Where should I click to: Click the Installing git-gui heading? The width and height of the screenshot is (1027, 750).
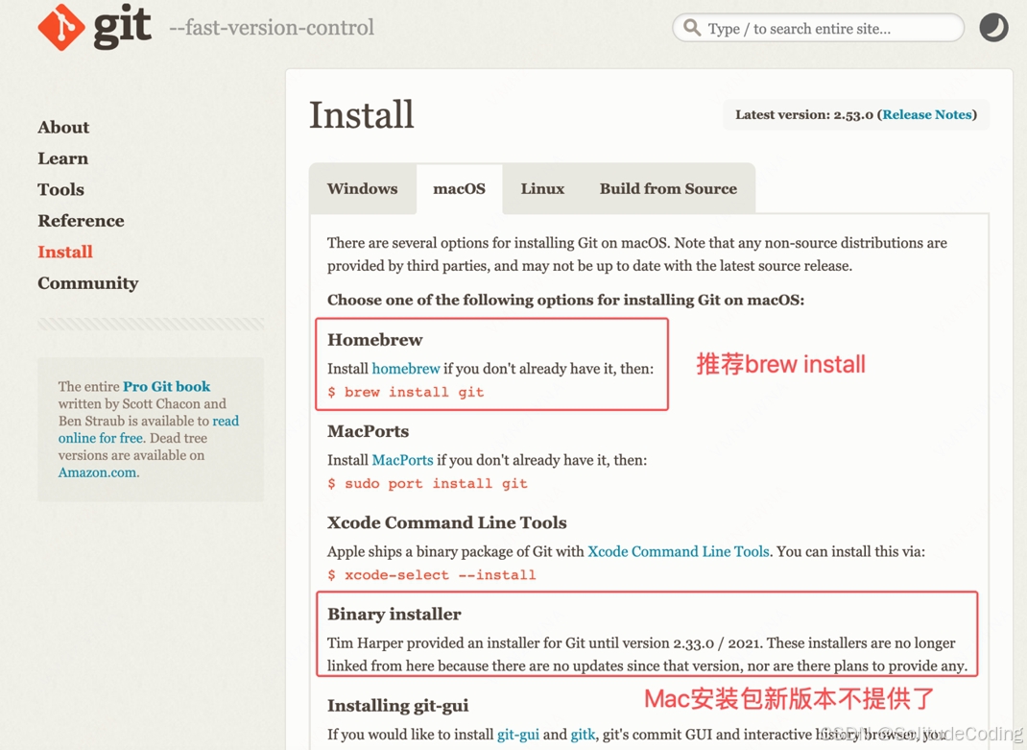[398, 706]
